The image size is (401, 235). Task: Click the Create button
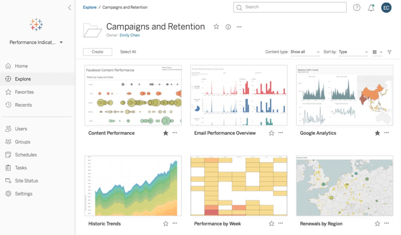tap(97, 52)
